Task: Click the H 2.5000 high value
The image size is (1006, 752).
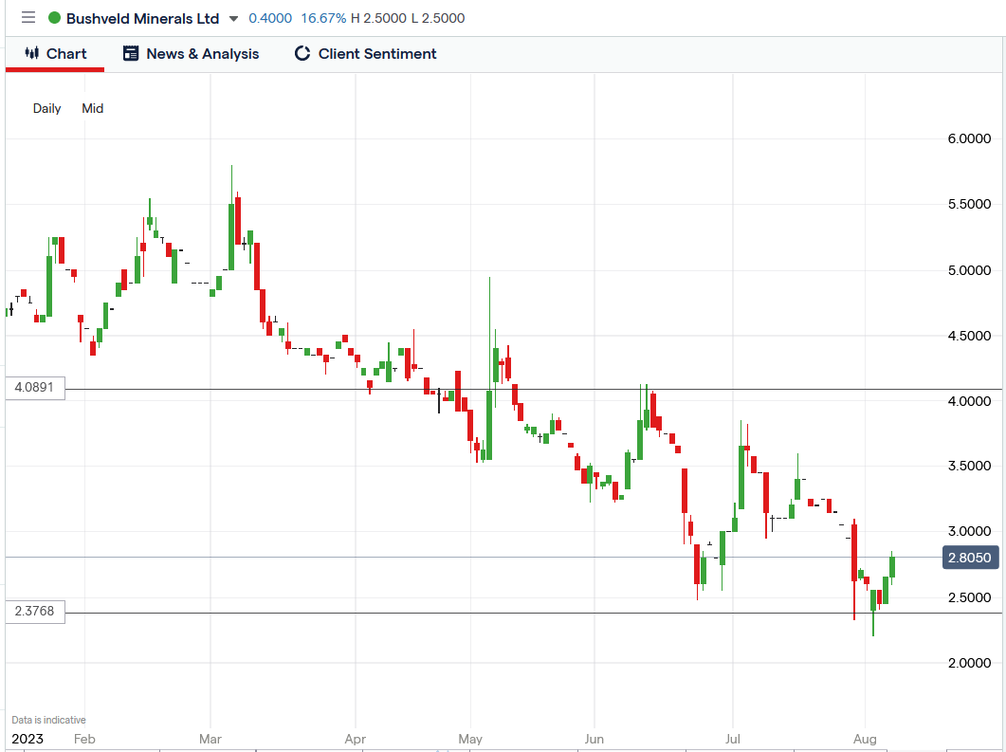Action: point(378,18)
